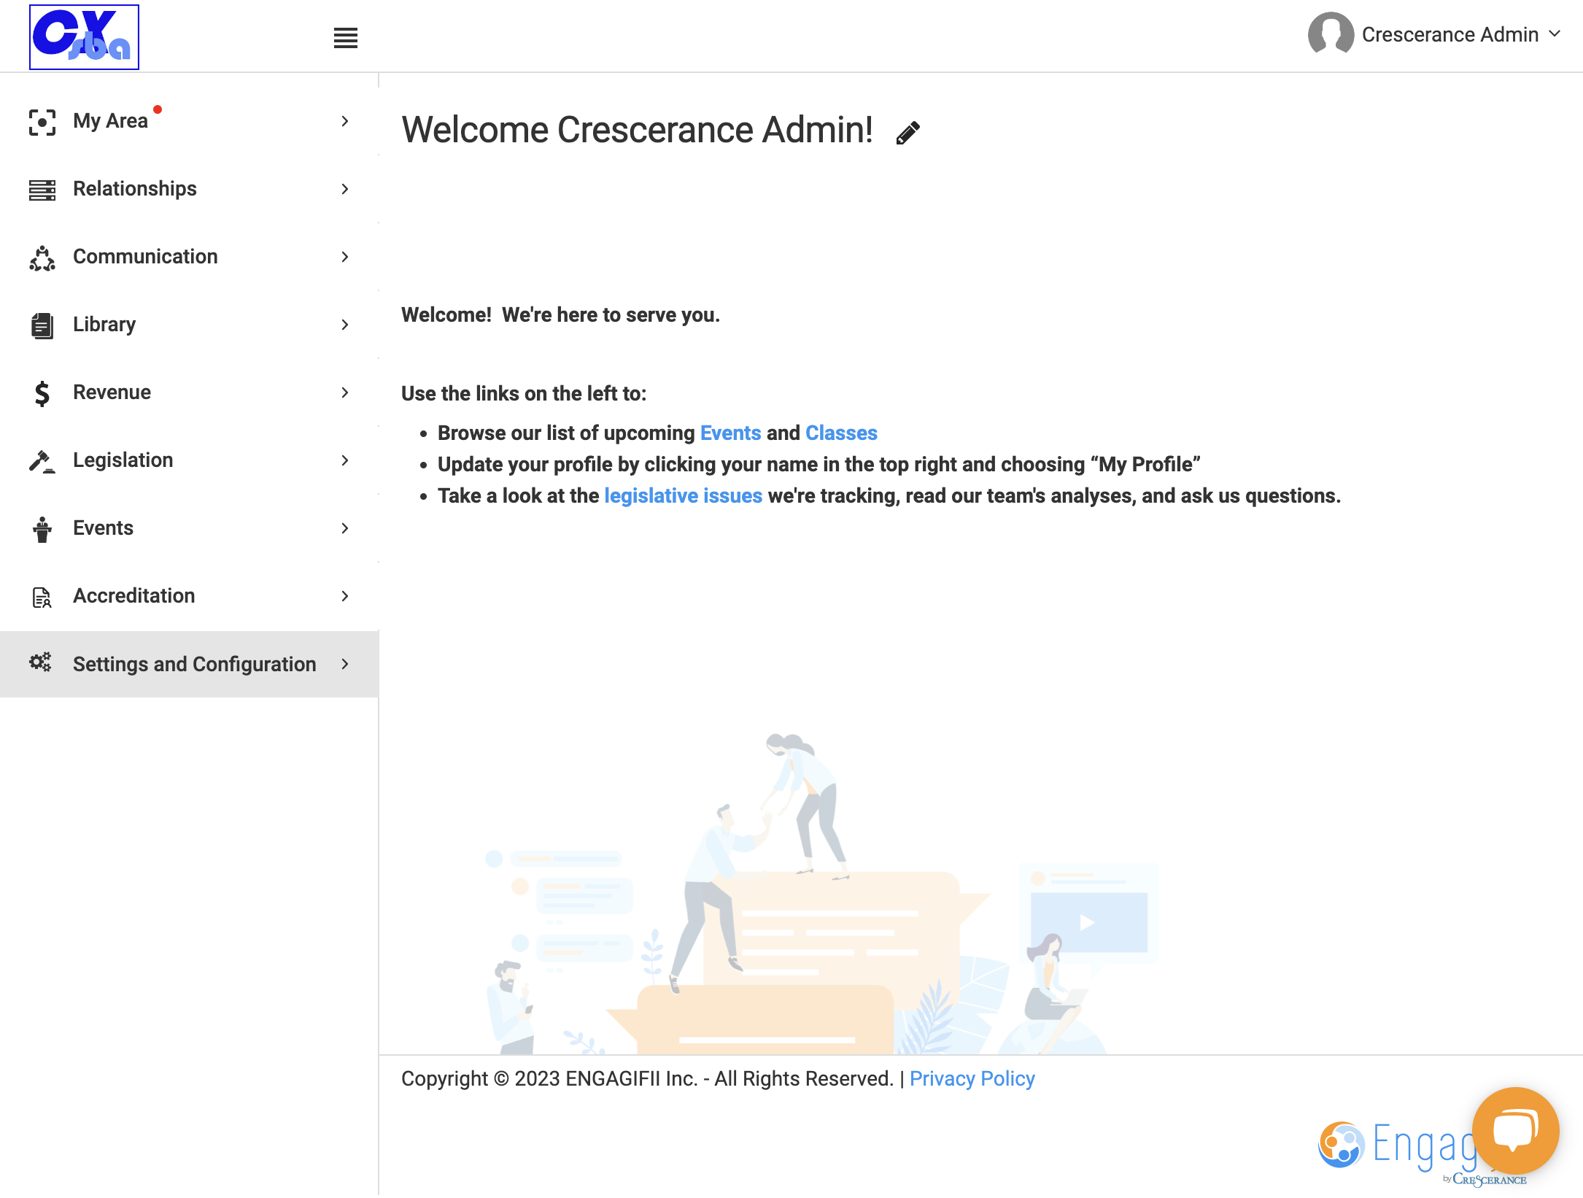Open the Crescerance Admin dropdown arrow

1555,34
